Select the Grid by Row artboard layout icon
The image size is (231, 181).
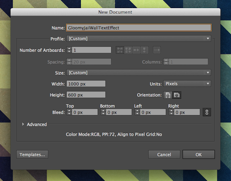tap(120, 50)
